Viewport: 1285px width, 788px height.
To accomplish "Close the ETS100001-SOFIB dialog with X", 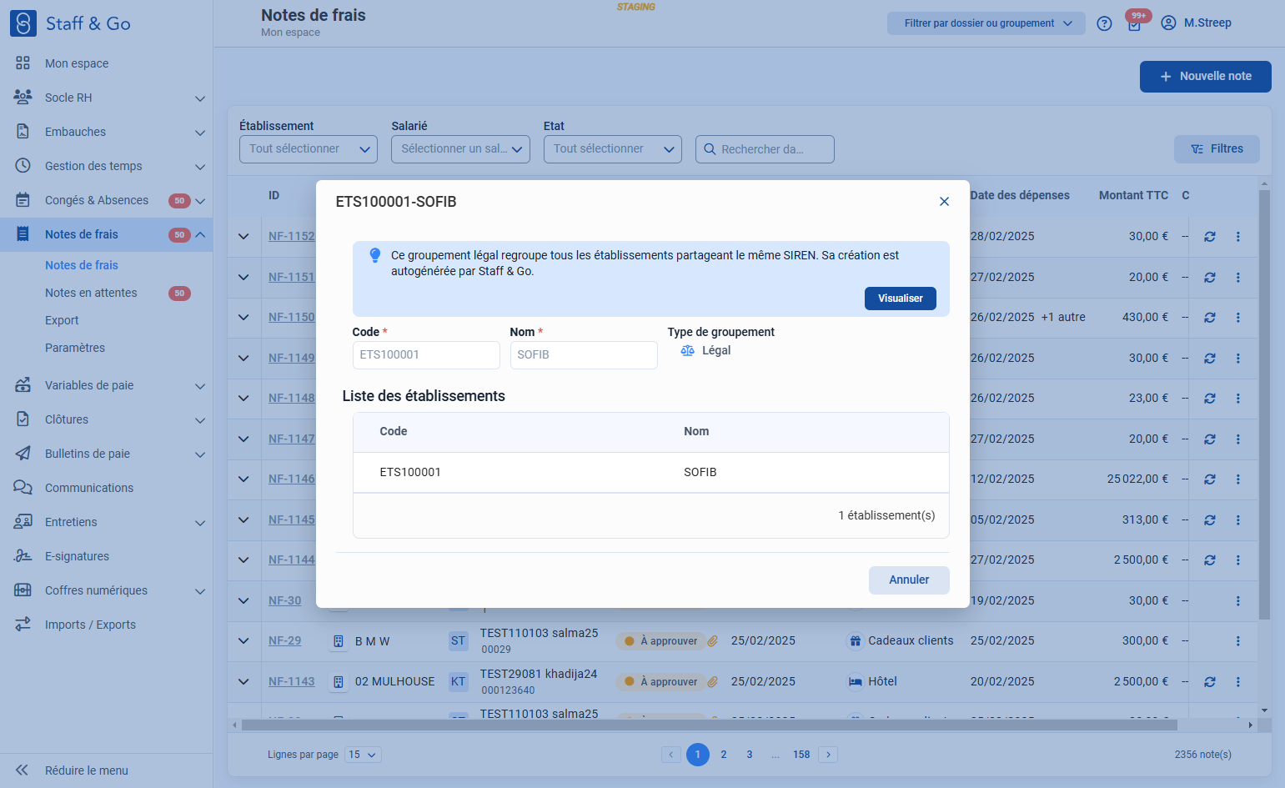I will 944,202.
